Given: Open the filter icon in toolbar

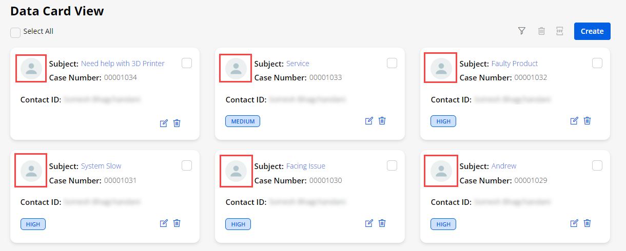Looking at the screenshot, I should pos(522,31).
